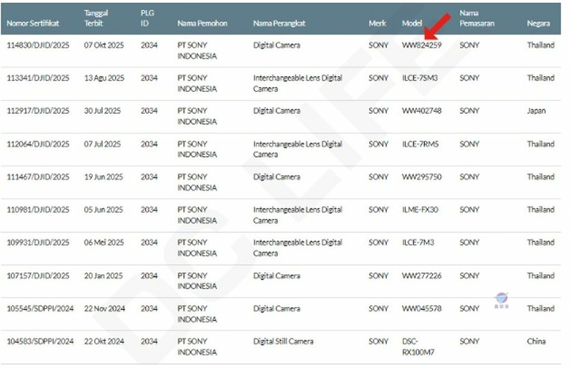Click the Tanggal Terbit column header

[96, 18]
